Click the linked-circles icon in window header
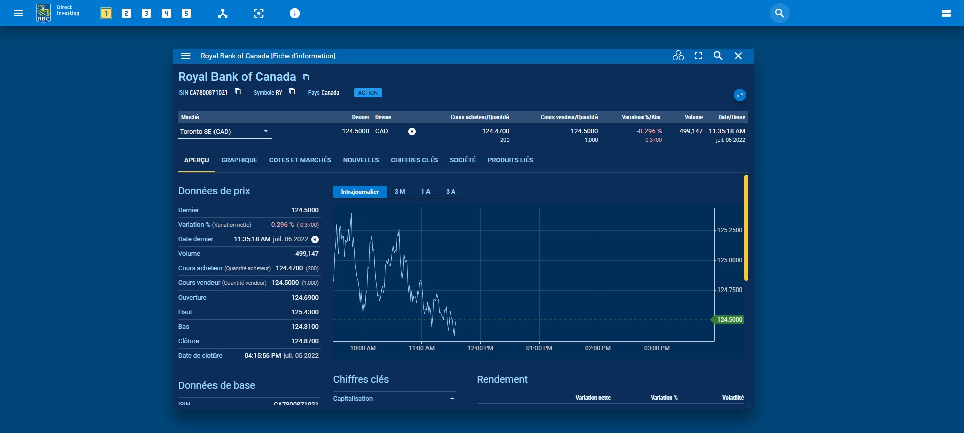Image resolution: width=964 pixels, height=433 pixels. pyautogui.click(x=678, y=56)
